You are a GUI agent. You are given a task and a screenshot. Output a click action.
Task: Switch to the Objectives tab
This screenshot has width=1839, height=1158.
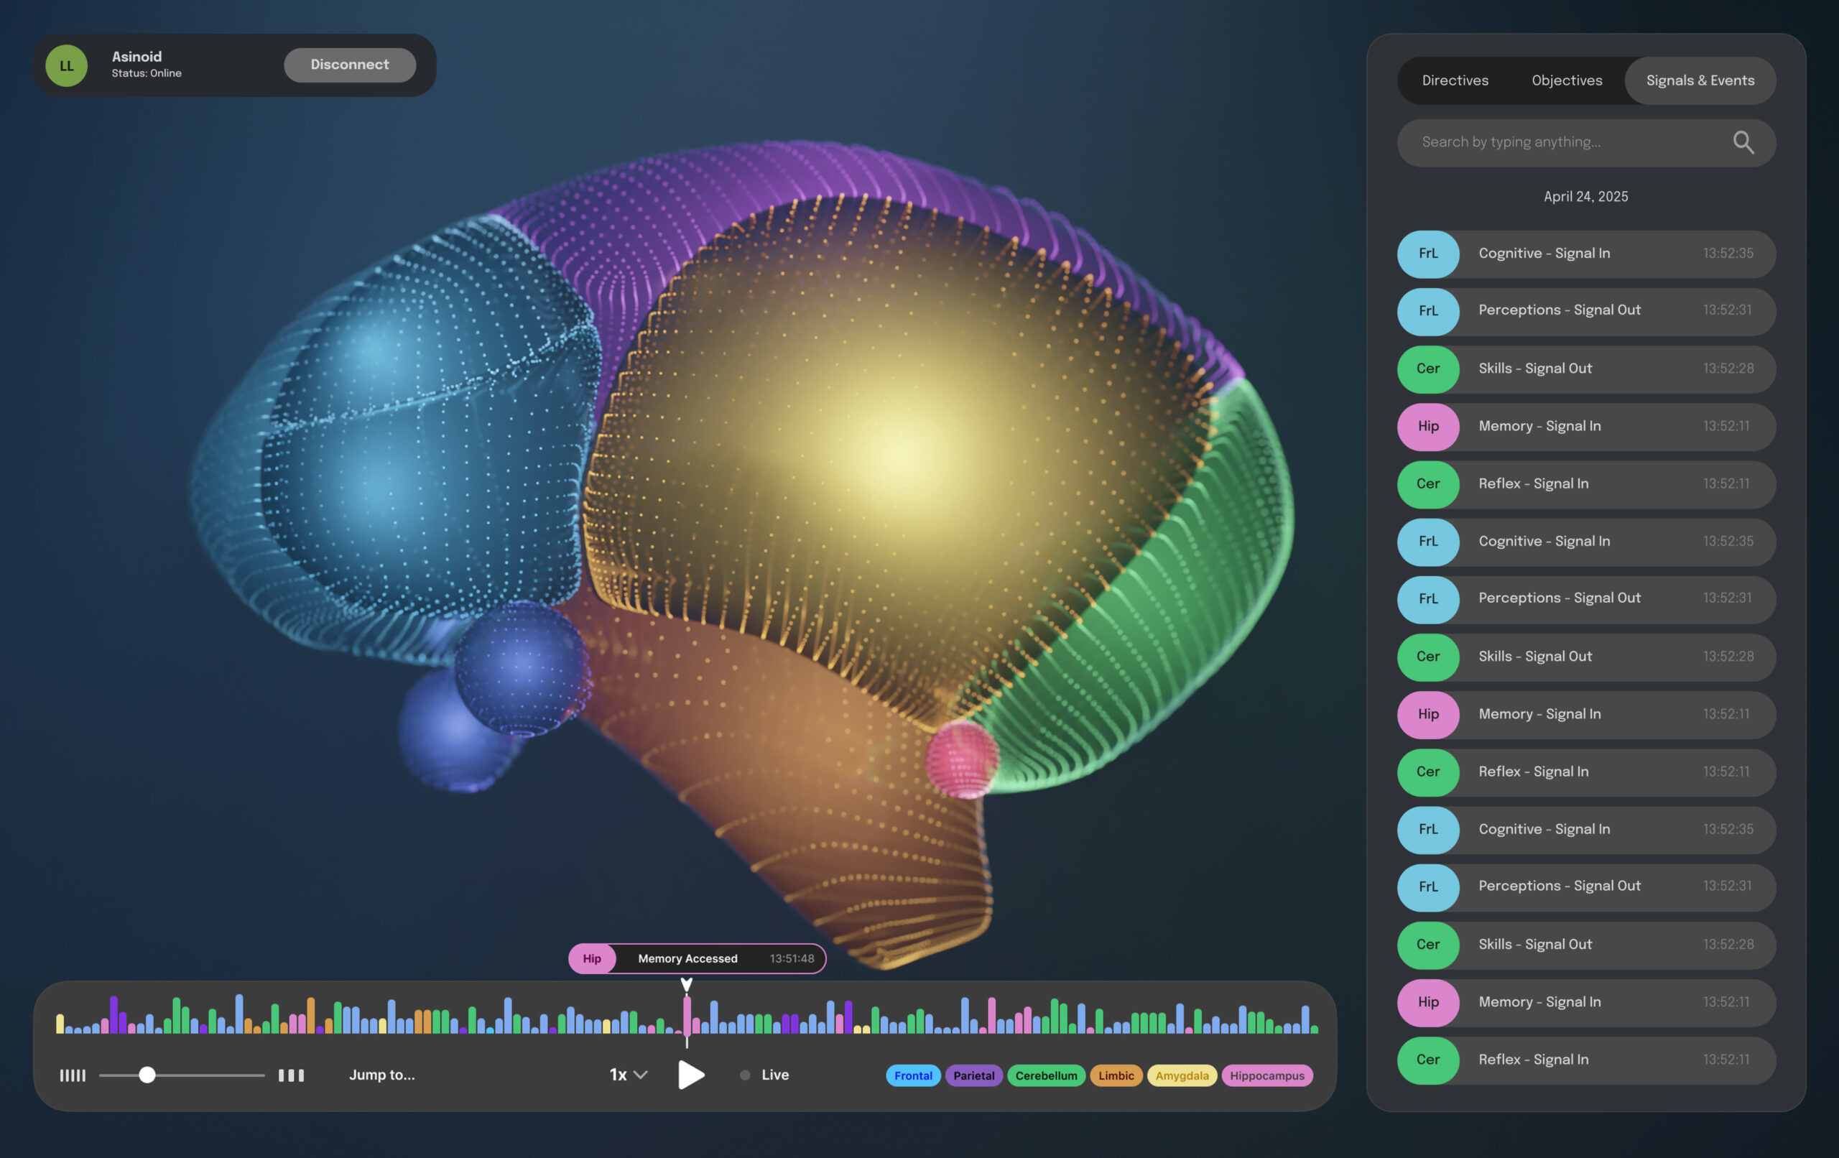[1566, 80]
